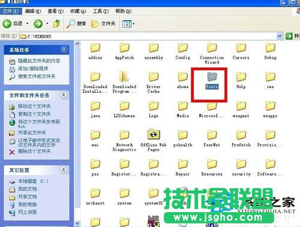Image resolution: width=300 pixels, height=227 pixels.
Task: Select the Network Diagnostic folder
Action: tap(124, 135)
